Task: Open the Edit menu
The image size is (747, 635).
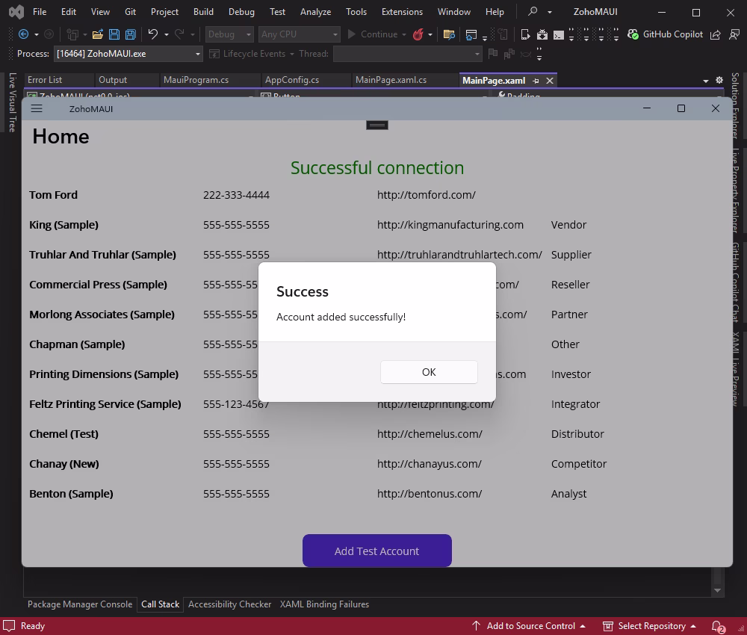Action: (x=69, y=12)
